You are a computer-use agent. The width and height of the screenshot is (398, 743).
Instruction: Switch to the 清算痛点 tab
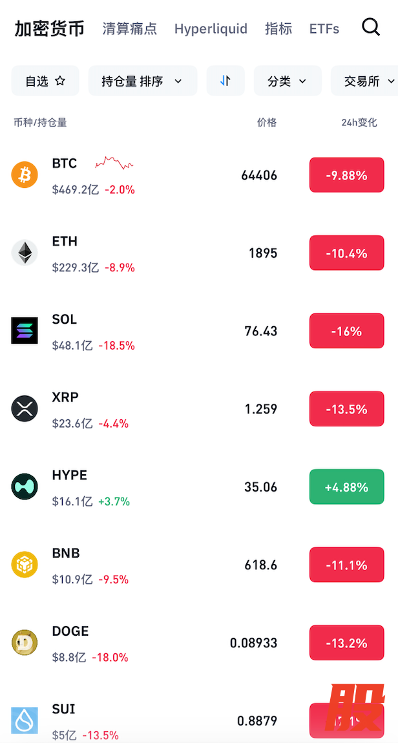pos(130,28)
